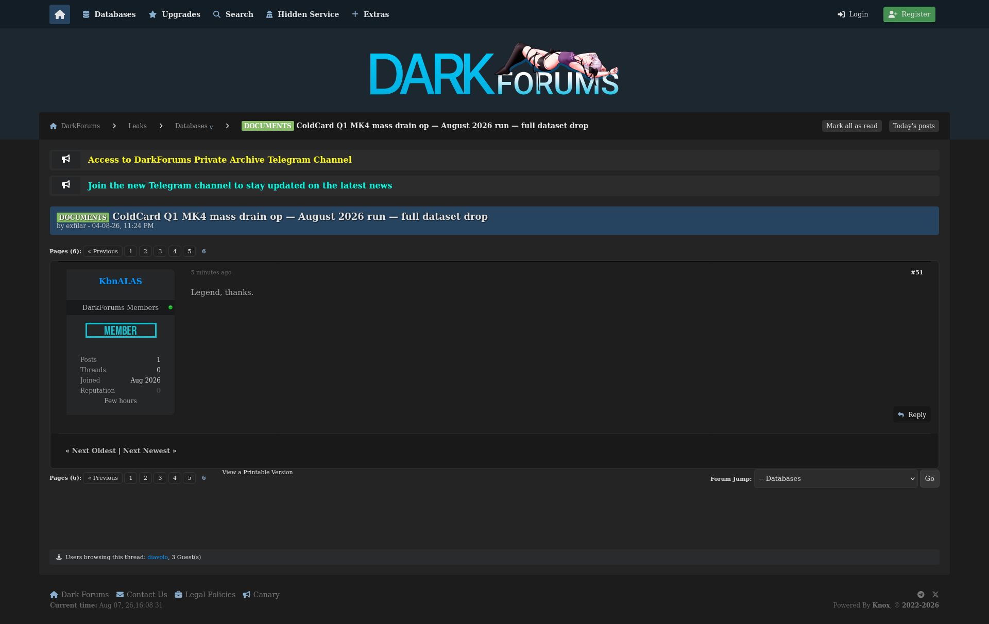Screen dimensions: 989x624
Task: Go to the Next Newest thread
Action: point(146,450)
